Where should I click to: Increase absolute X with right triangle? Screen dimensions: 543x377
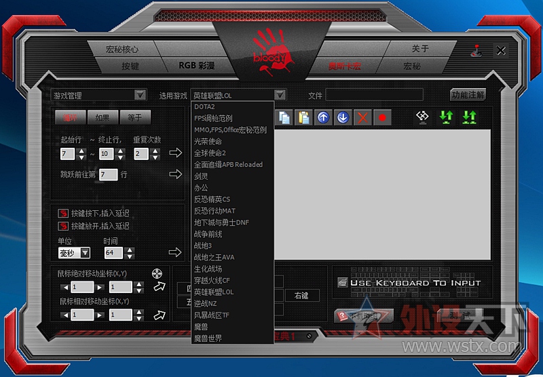(99, 287)
